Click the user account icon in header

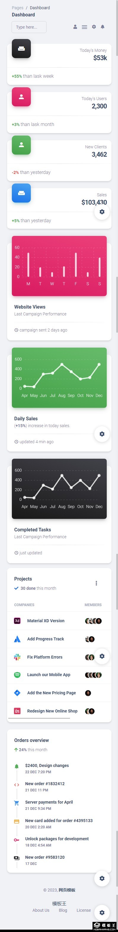coord(75,27)
